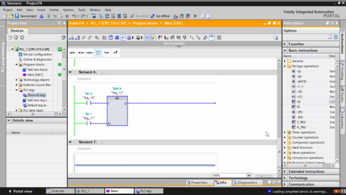The width and height of the screenshot is (346, 195).
Task: Collapse Network 7
Action: (x=70, y=142)
